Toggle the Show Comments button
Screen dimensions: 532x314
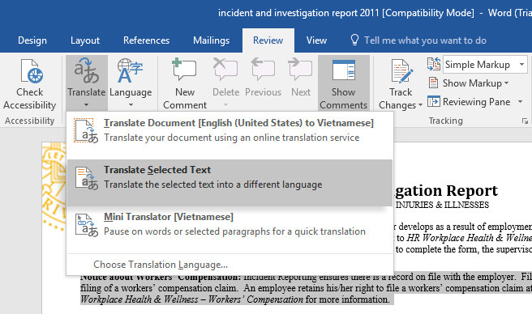343,83
